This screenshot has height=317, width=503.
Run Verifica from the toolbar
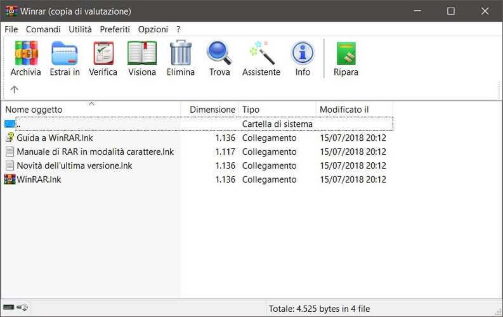point(103,58)
